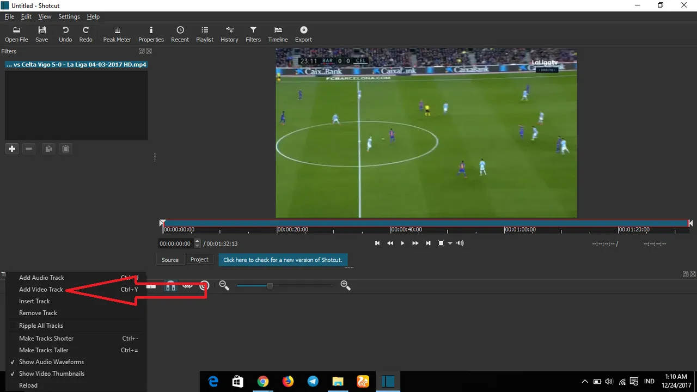Click the current timecode input field
The image size is (697, 392).
point(175,244)
